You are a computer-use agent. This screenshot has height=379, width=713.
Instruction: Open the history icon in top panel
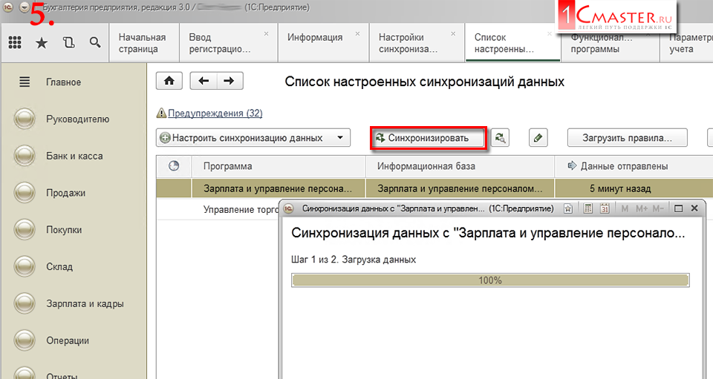(68, 43)
